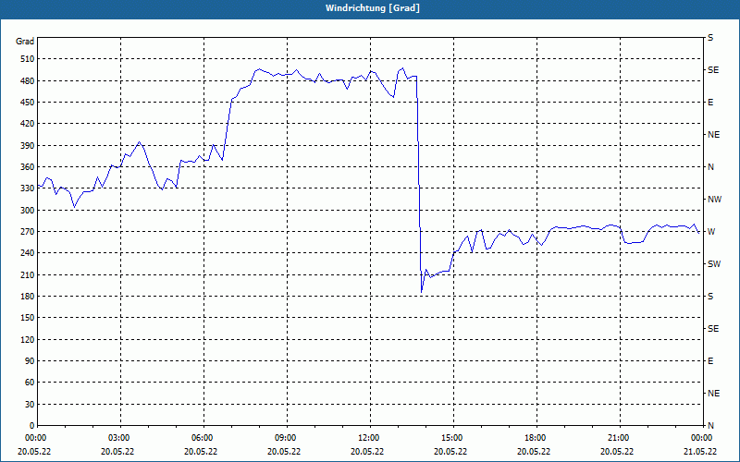Click the 00:00 time label above 20.05.22
This screenshot has width=740, height=462.
pos(34,437)
